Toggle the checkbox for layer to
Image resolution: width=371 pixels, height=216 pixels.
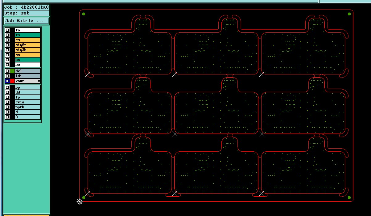(7, 30)
